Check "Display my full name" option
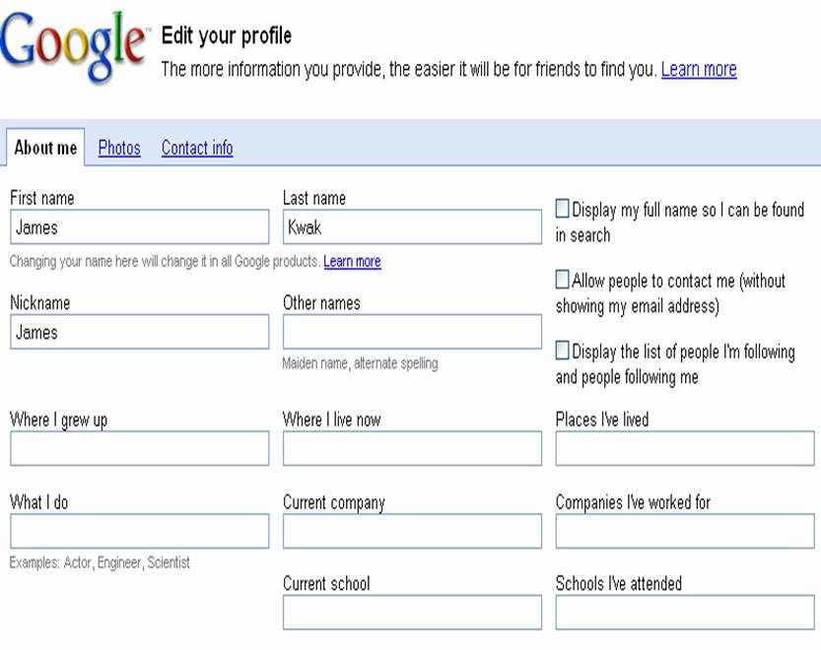 pos(562,208)
